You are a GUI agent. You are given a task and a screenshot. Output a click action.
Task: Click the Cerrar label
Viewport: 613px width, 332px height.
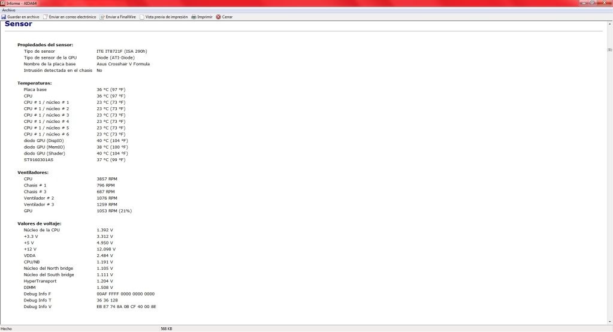(x=227, y=17)
